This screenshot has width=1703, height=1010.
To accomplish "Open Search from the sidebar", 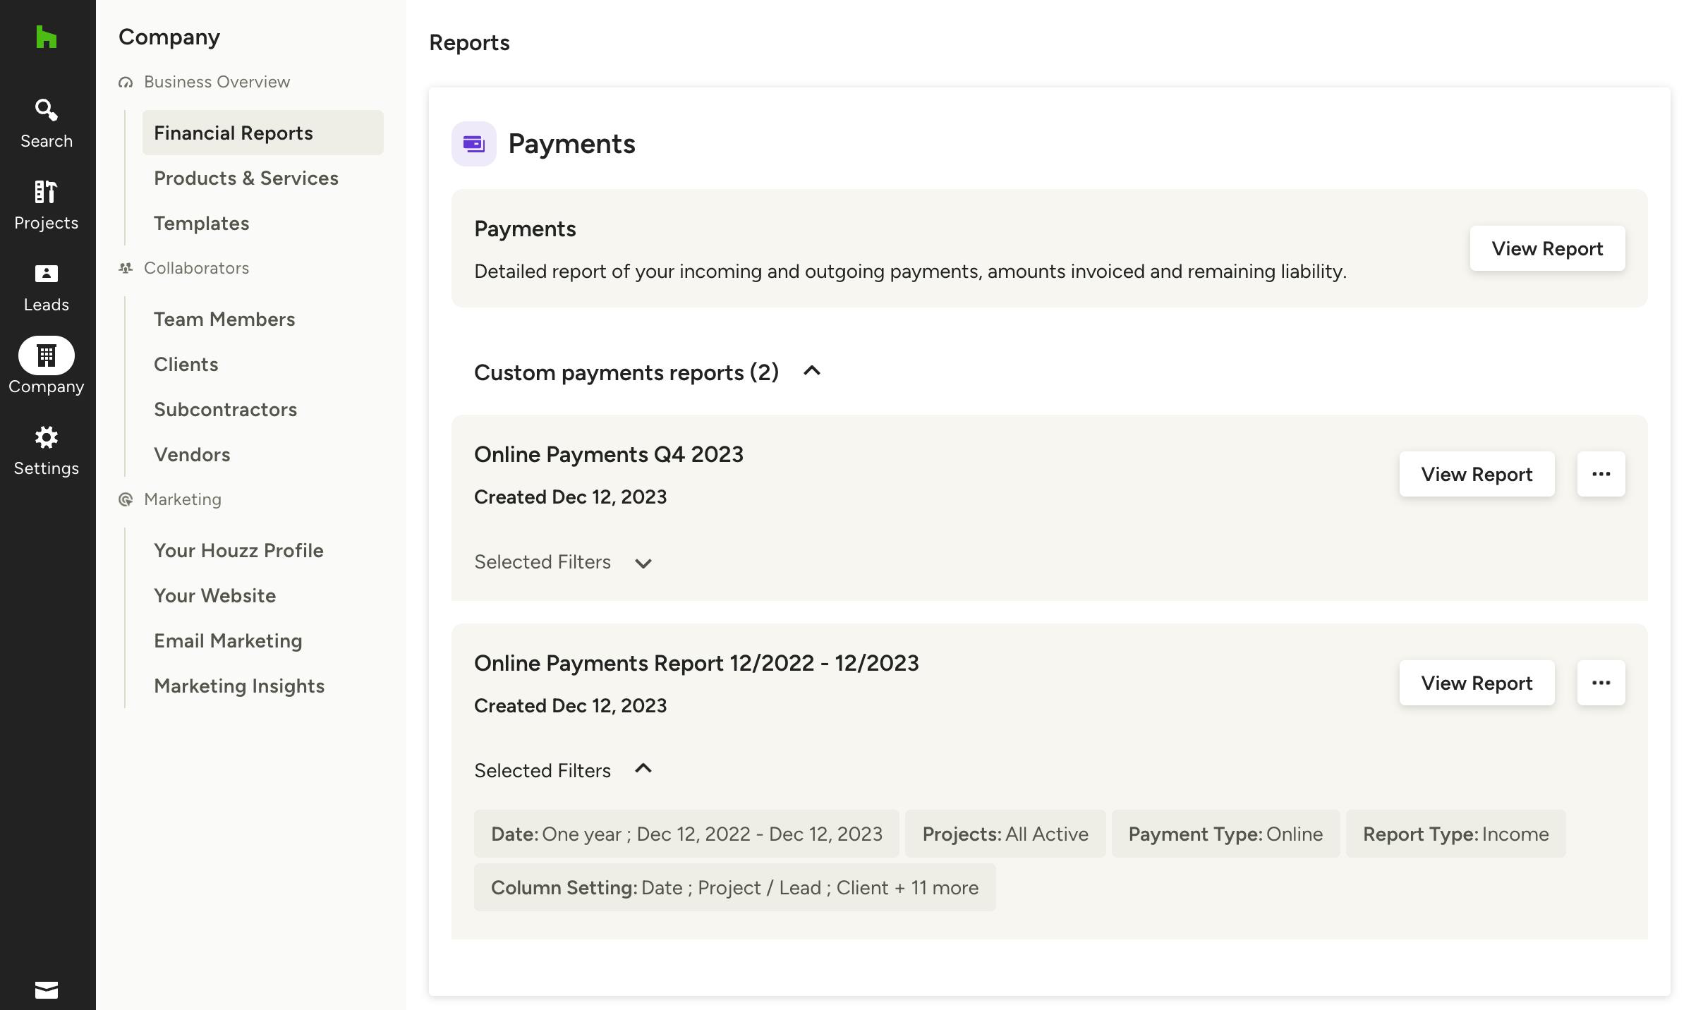I will point(47,123).
